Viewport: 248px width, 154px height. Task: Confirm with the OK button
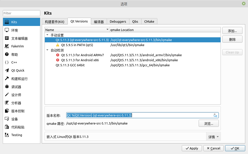pos(235,148)
